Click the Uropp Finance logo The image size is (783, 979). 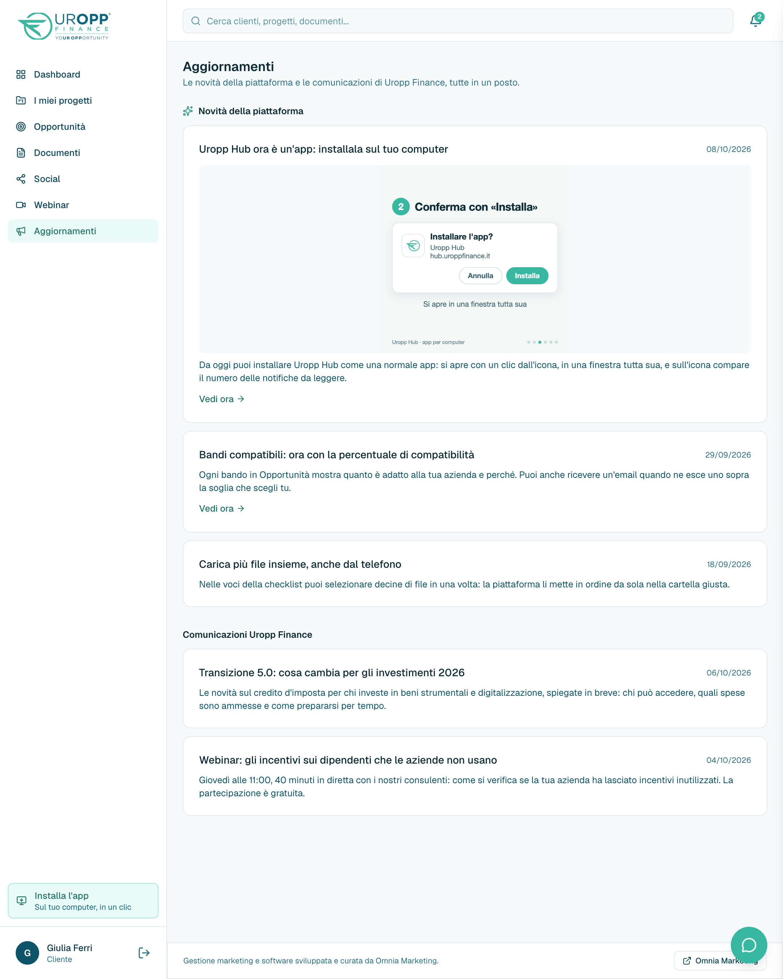(x=64, y=26)
